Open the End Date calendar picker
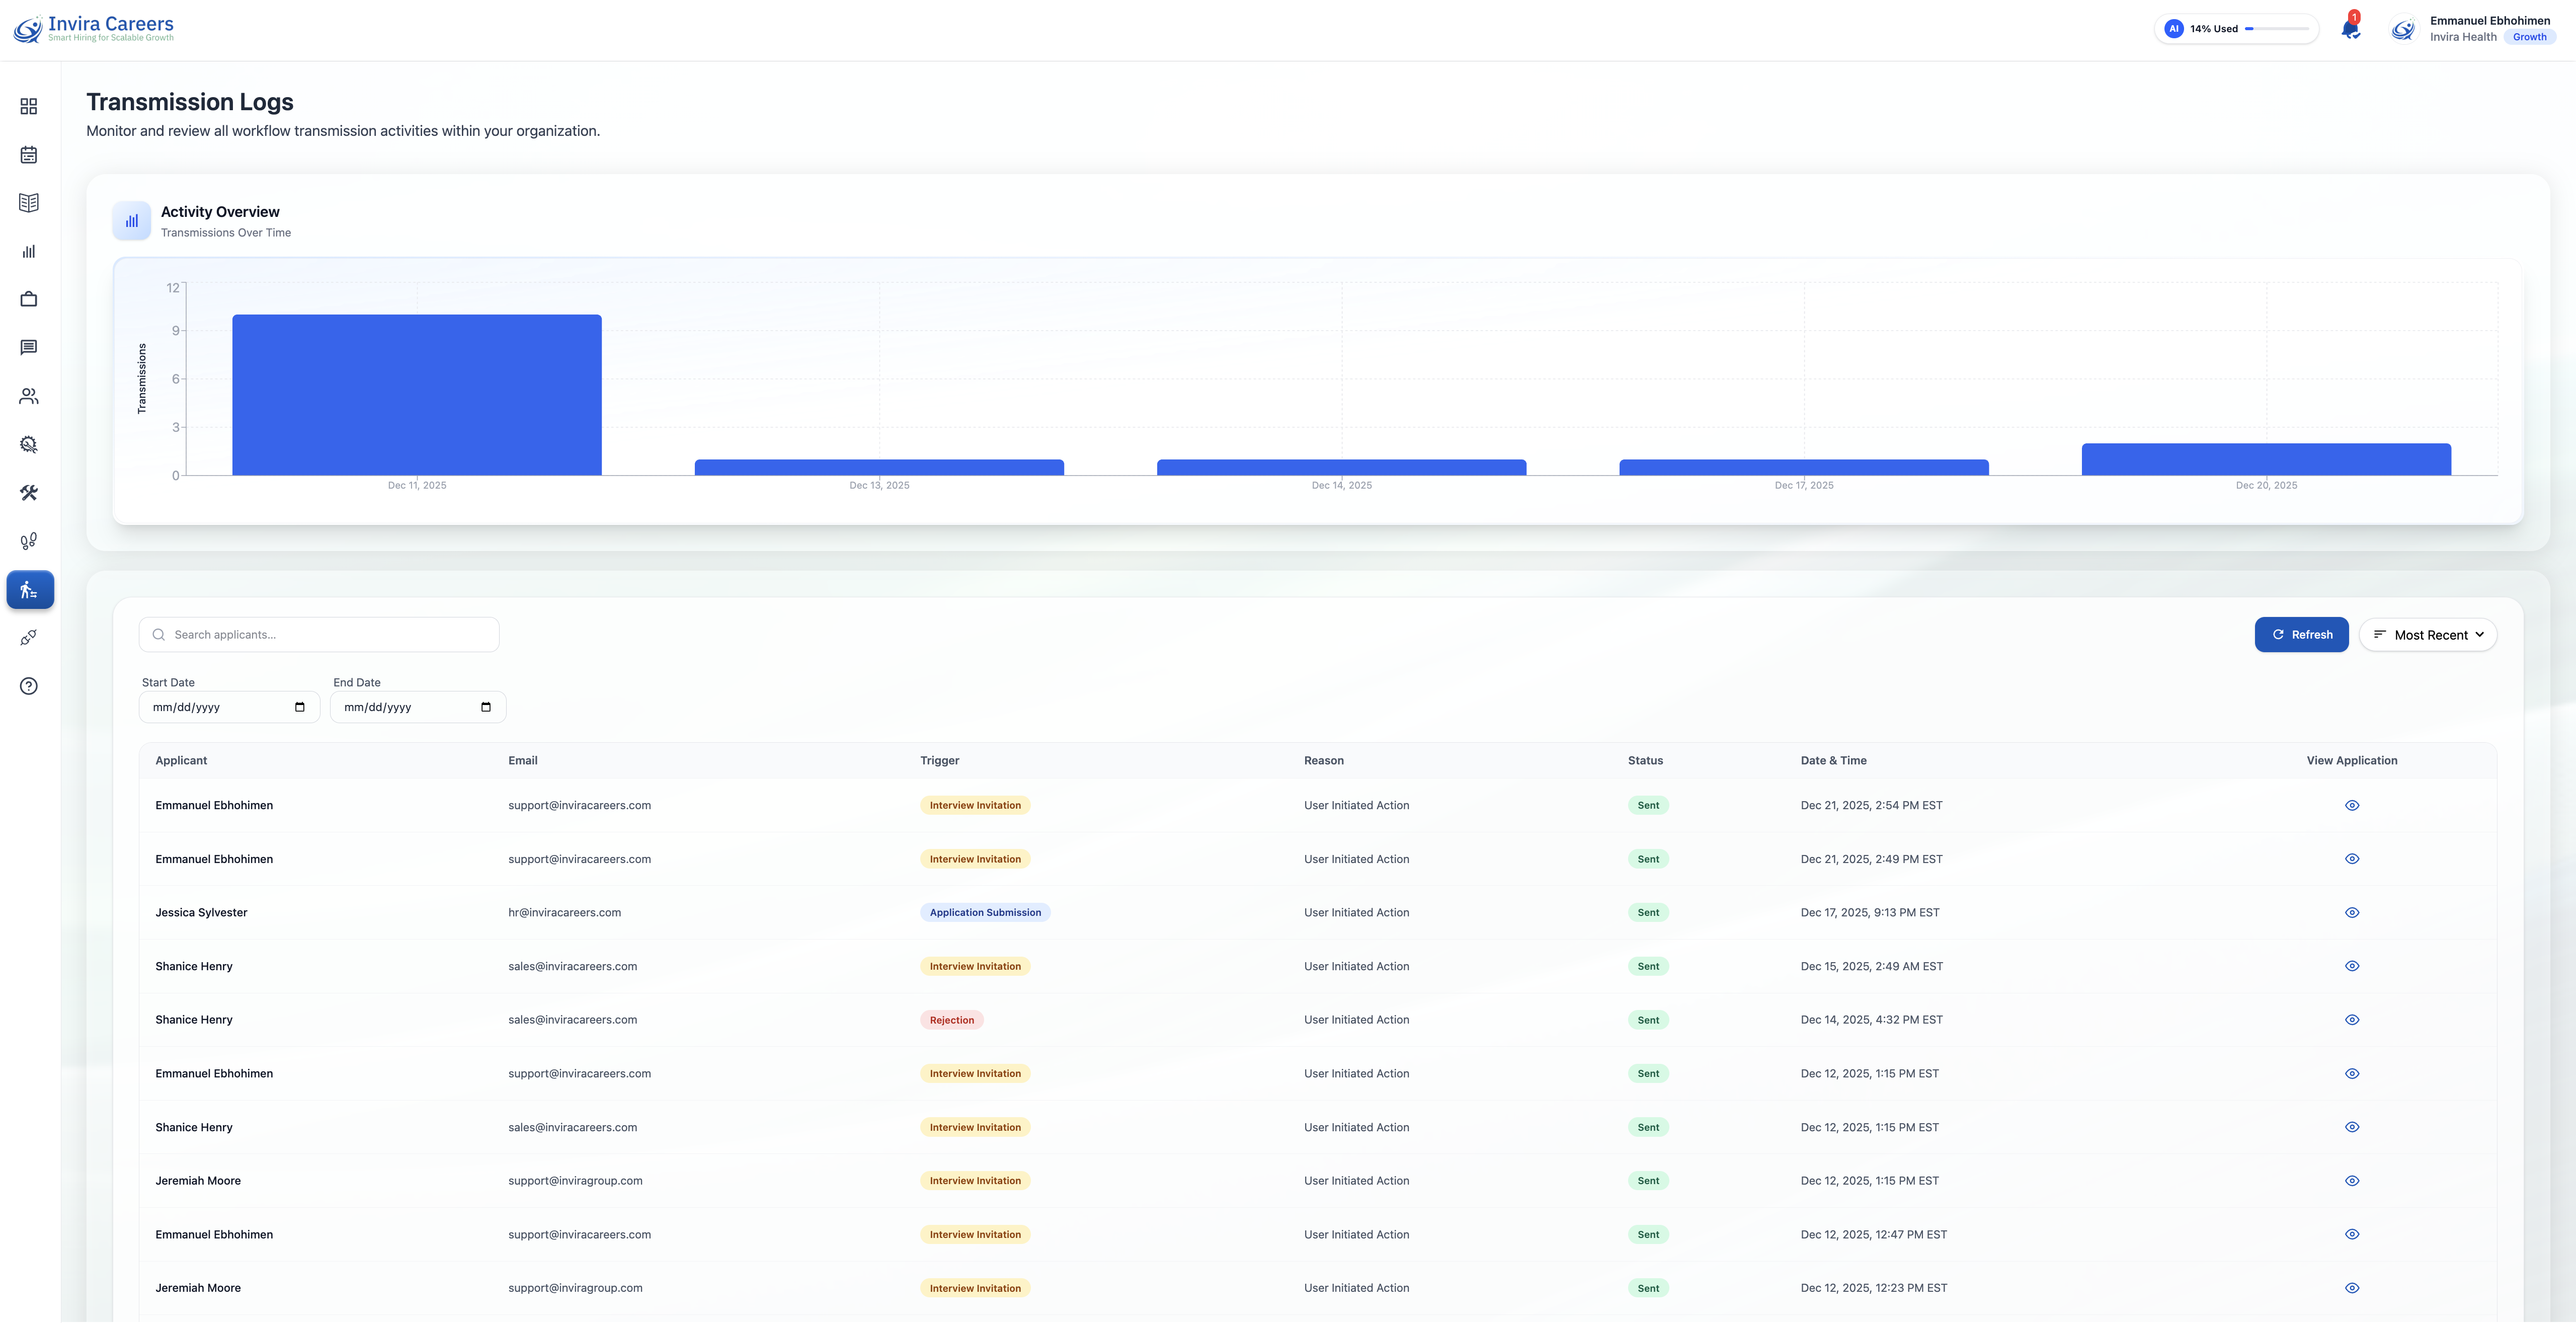Image resolution: width=2576 pixels, height=1323 pixels. [485, 707]
